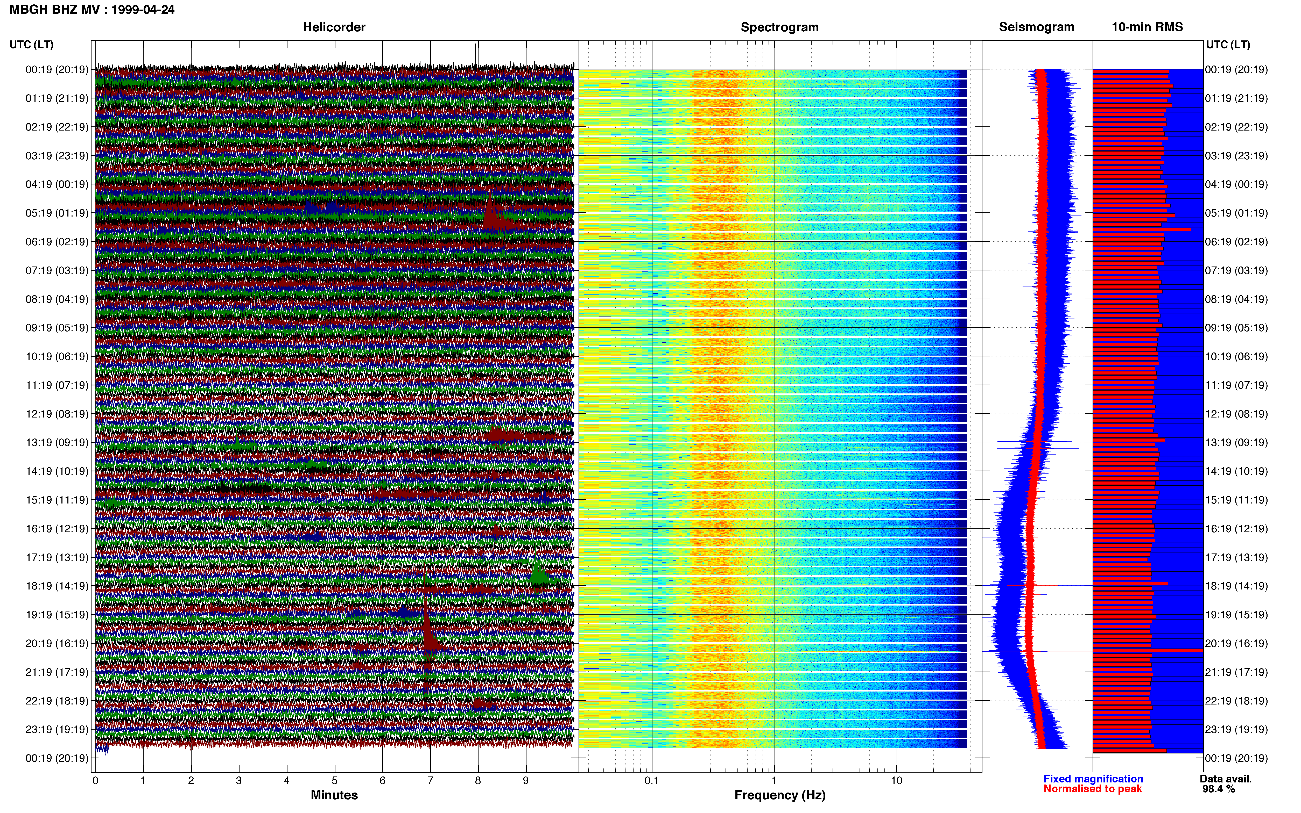Click the '10' frequency tick label
1301x813 pixels.
point(896,780)
